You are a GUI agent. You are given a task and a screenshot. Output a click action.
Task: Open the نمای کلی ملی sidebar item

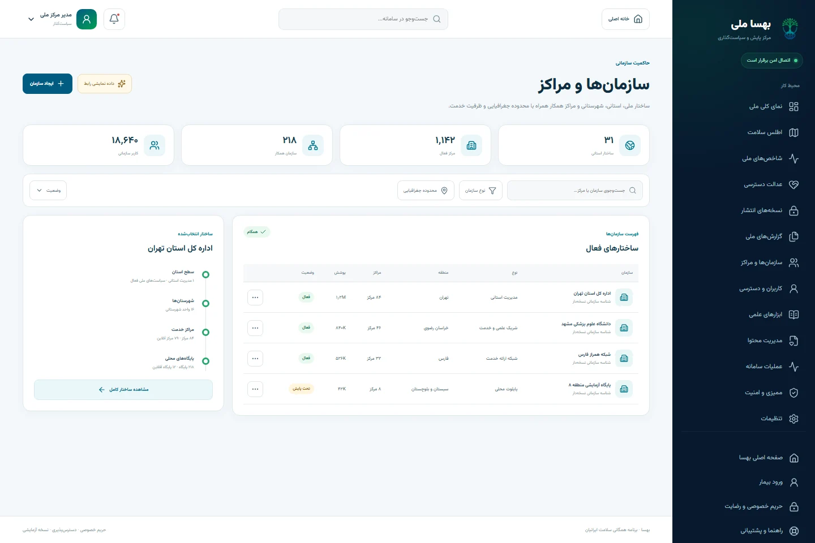pyautogui.click(x=744, y=106)
